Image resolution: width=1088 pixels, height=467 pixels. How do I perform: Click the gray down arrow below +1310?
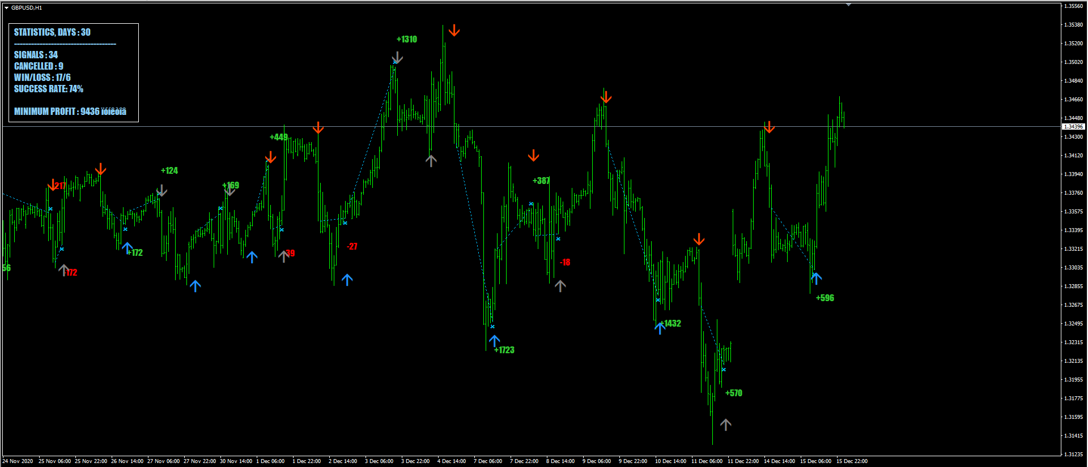398,57
